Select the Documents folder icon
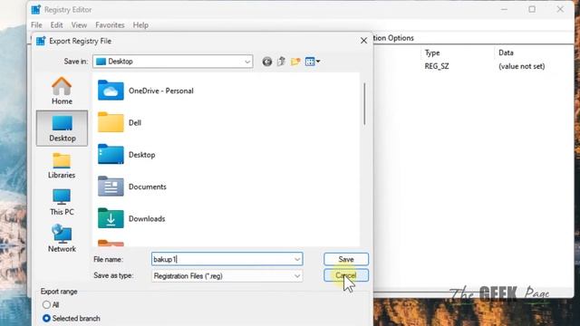 pos(111,187)
